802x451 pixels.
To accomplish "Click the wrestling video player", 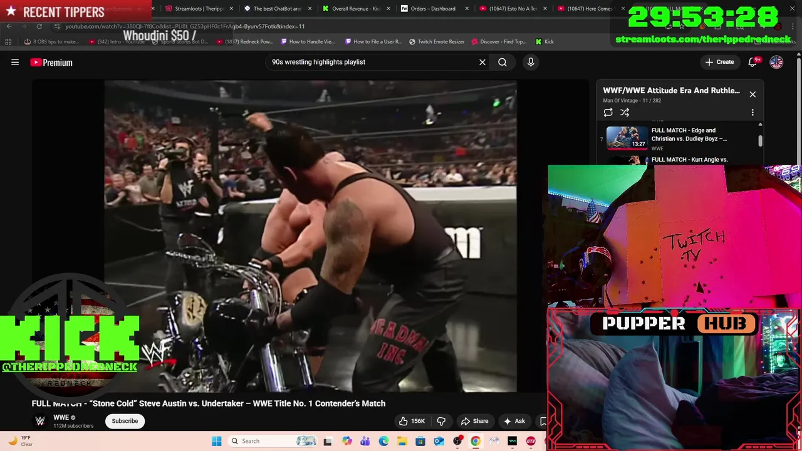I will pos(310,236).
